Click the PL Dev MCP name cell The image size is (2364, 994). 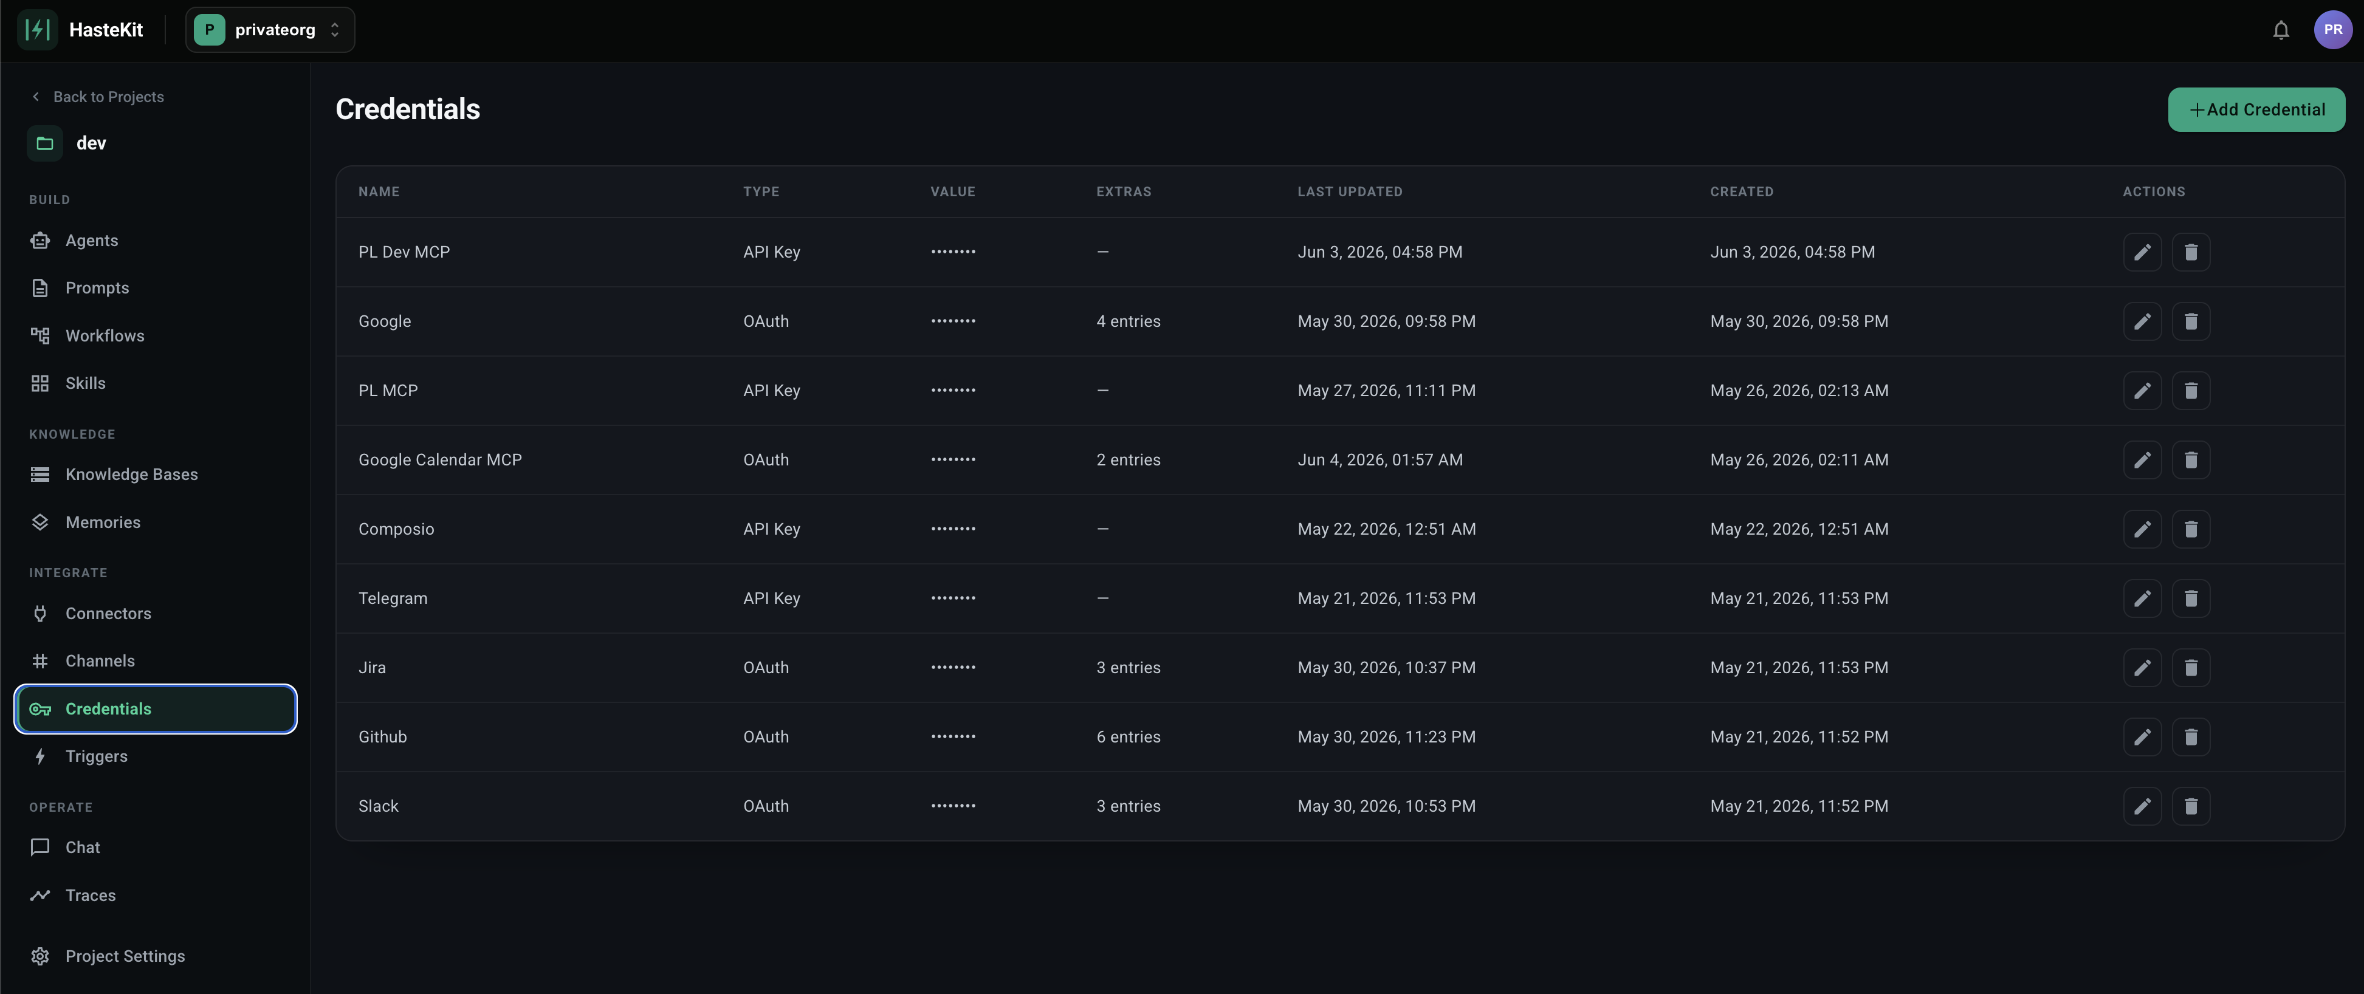tap(404, 252)
